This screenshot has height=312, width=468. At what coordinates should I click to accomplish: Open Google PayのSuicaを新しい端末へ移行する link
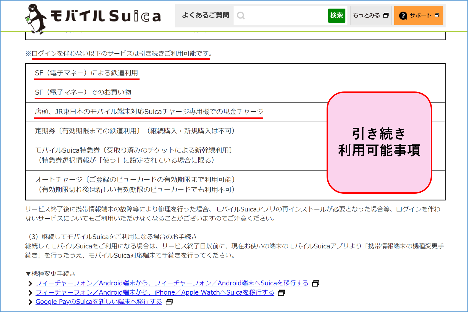pyautogui.click(x=99, y=302)
